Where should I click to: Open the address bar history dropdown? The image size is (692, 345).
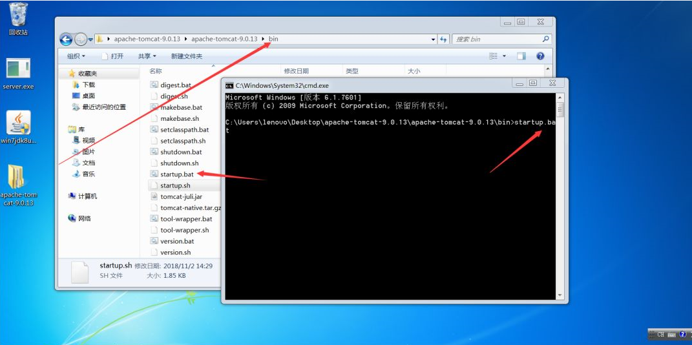(x=434, y=39)
